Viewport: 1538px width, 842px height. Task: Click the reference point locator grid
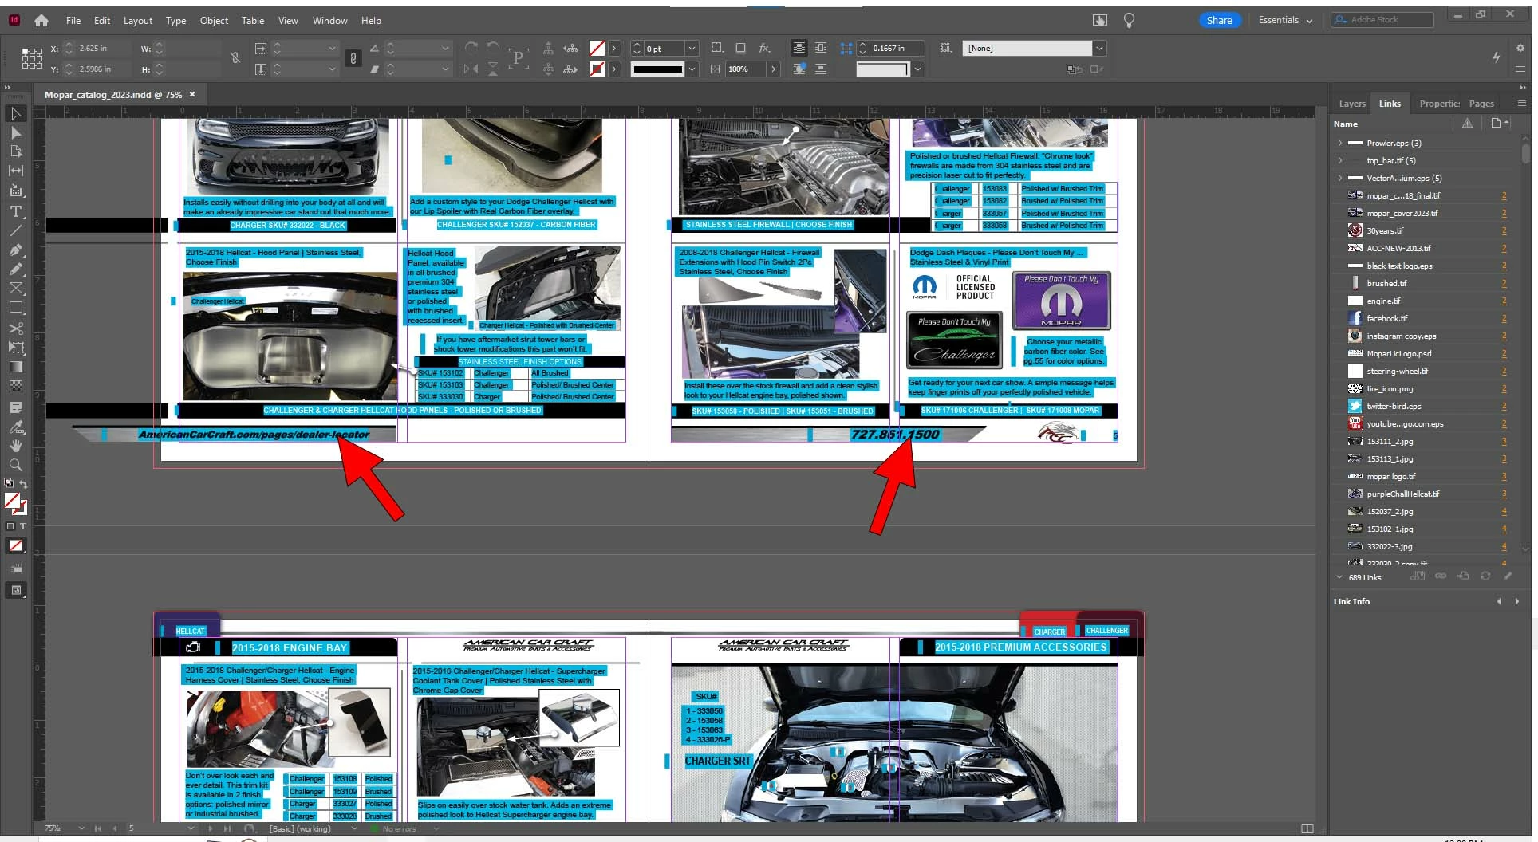pos(32,58)
